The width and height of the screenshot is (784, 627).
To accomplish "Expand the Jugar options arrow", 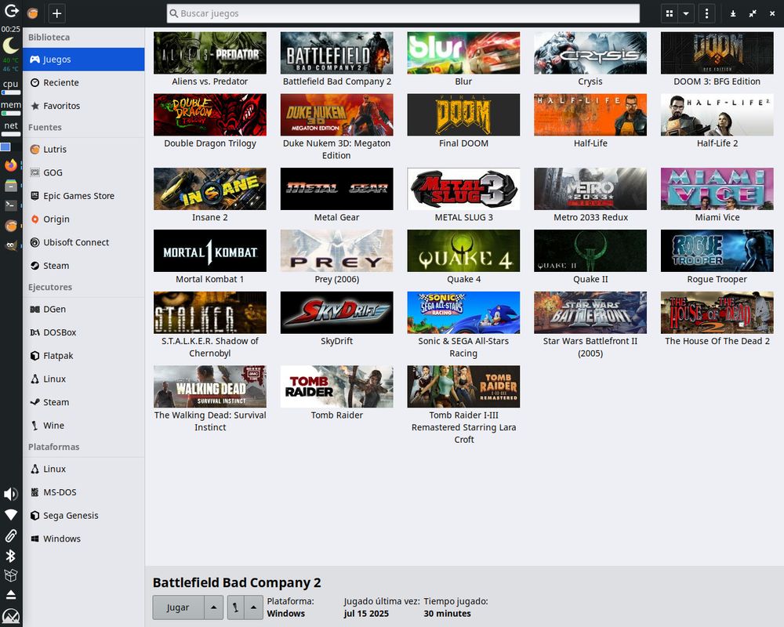I will pyautogui.click(x=213, y=607).
